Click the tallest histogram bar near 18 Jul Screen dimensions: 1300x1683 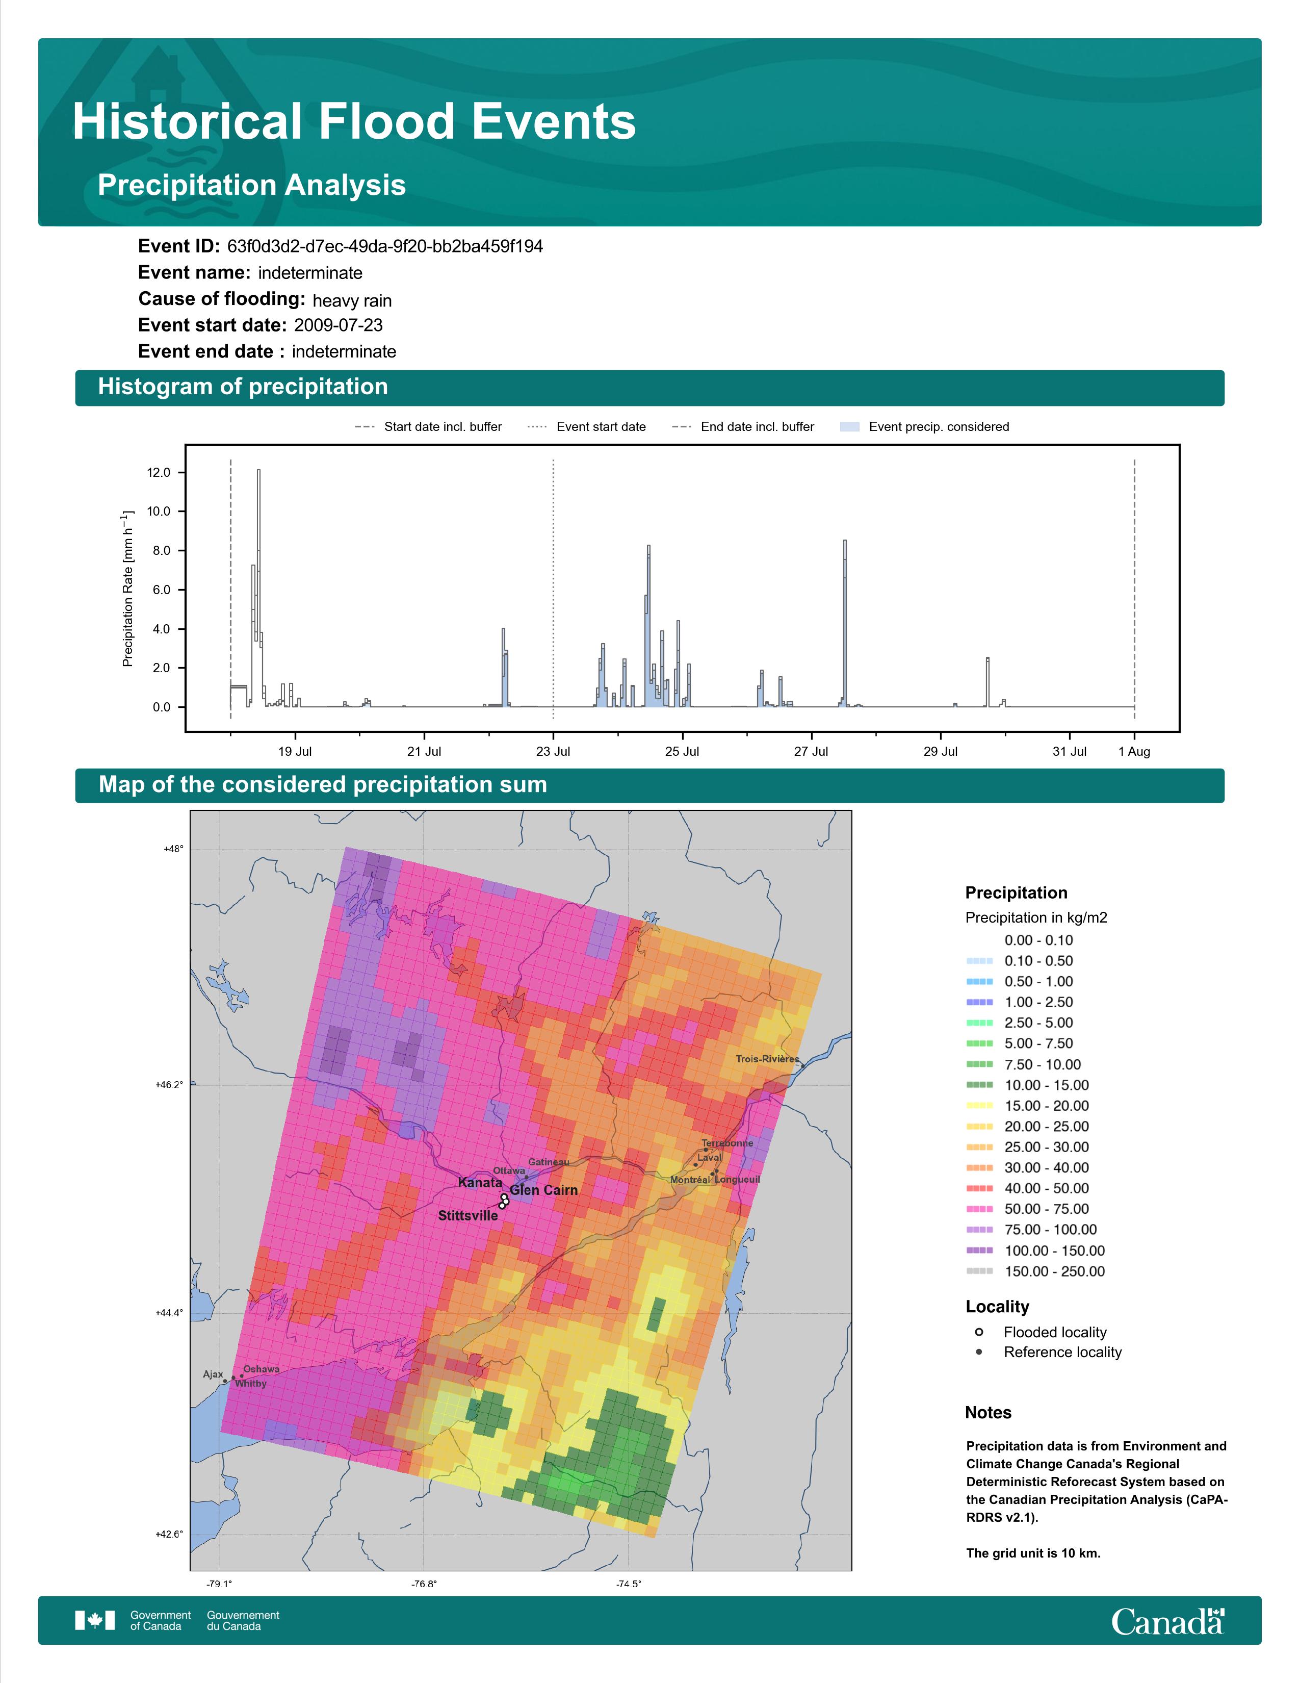tap(259, 588)
